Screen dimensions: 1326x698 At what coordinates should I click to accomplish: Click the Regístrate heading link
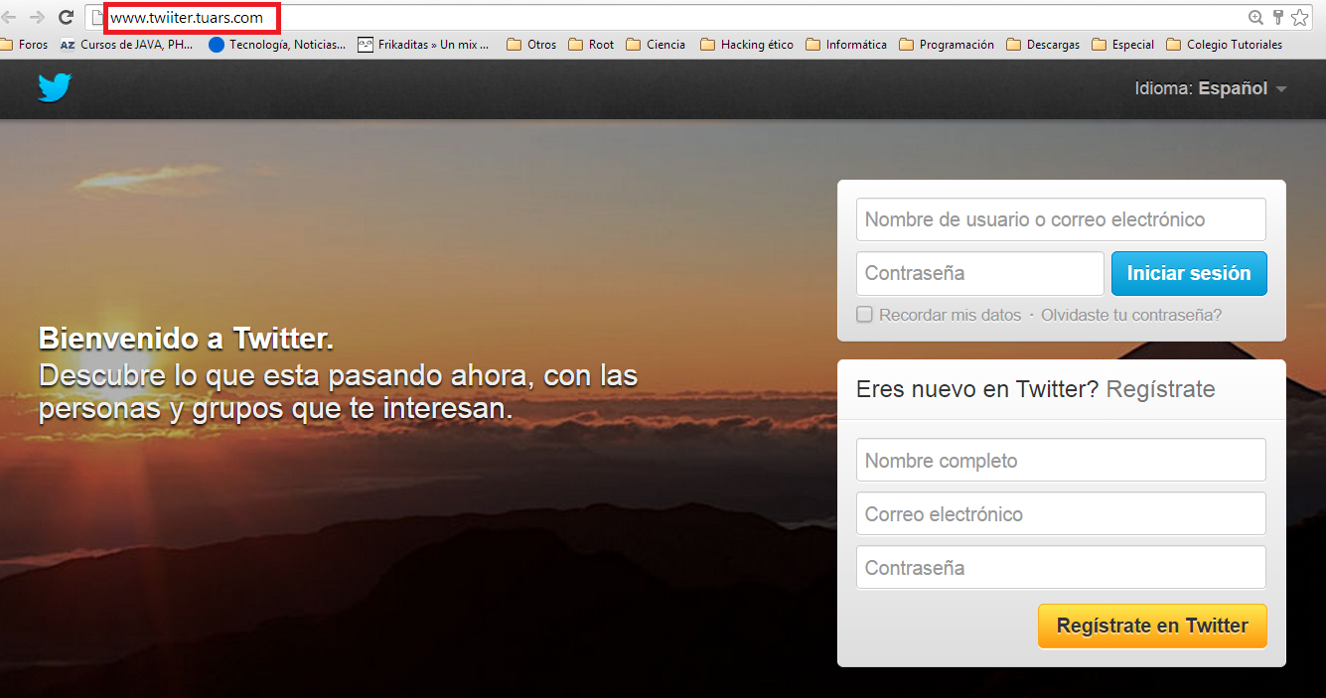1161,389
